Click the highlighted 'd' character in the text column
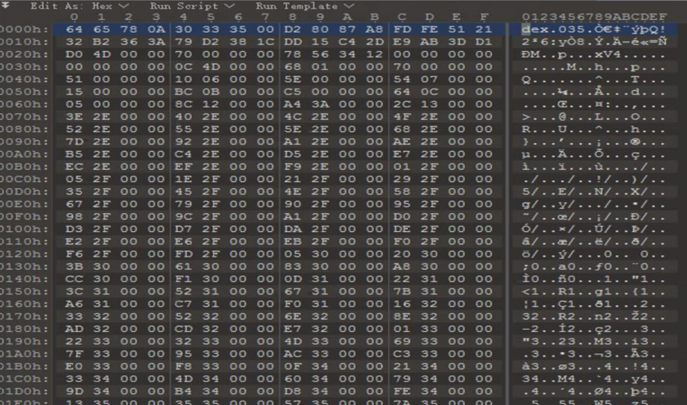The image size is (687, 405). pos(526,30)
